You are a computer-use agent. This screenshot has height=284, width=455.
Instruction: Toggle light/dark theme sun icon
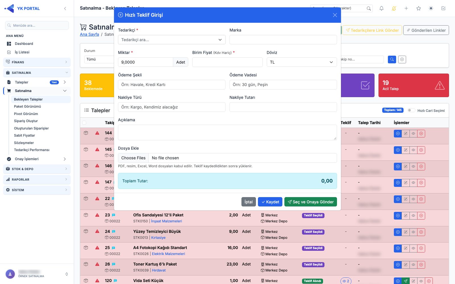431,8
